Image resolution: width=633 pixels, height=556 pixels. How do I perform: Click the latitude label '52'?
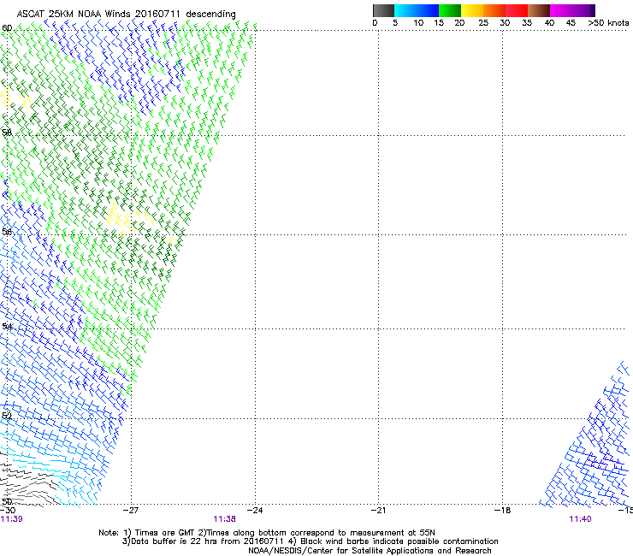click(7, 416)
